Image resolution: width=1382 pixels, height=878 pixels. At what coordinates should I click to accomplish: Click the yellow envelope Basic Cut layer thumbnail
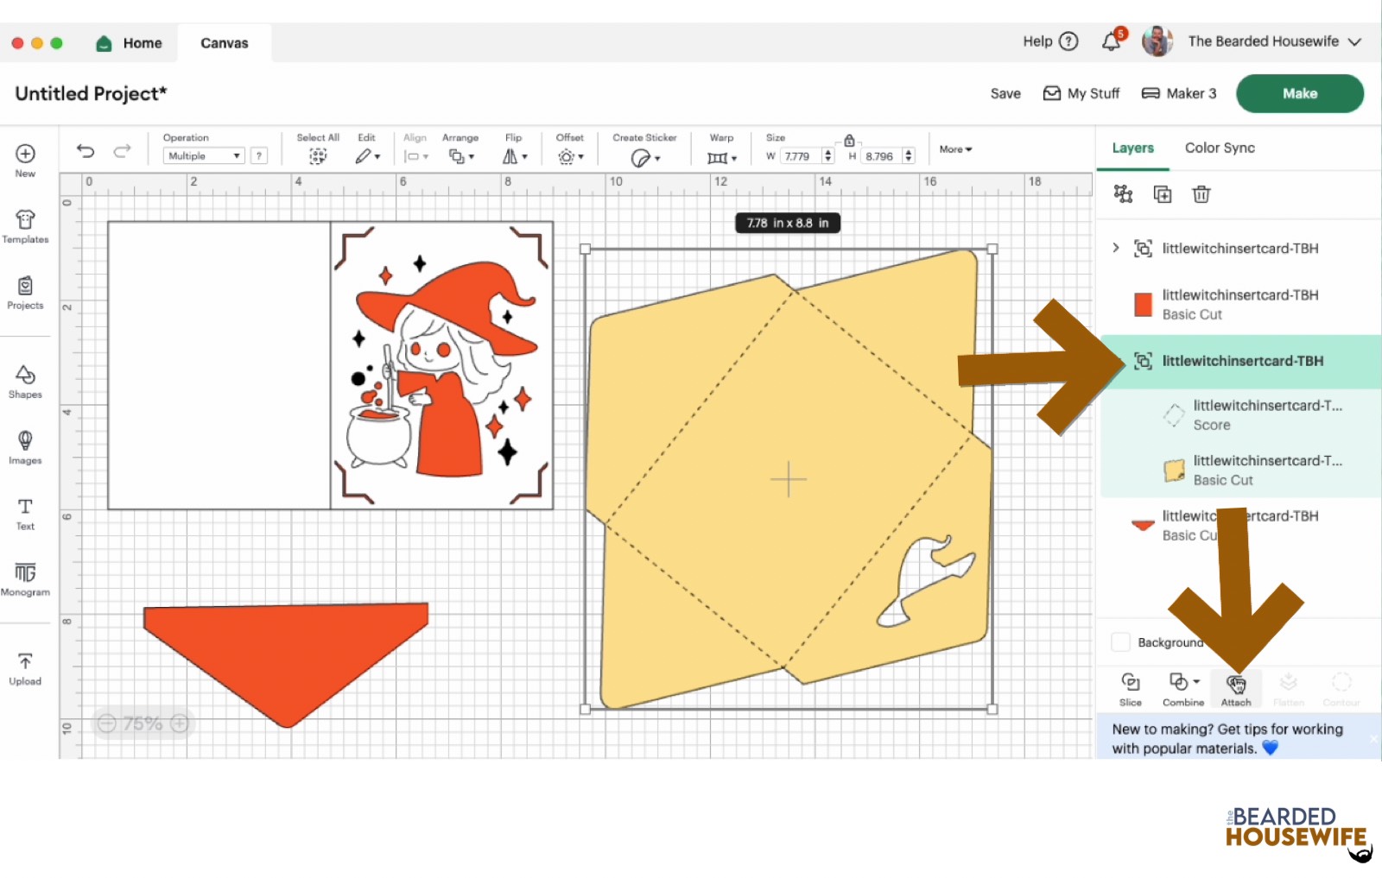1174,471
